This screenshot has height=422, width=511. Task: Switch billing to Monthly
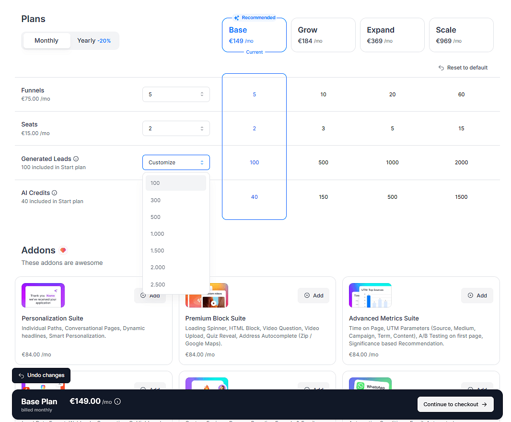click(46, 41)
